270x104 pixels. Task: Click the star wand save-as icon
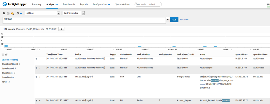(x=12, y=13)
